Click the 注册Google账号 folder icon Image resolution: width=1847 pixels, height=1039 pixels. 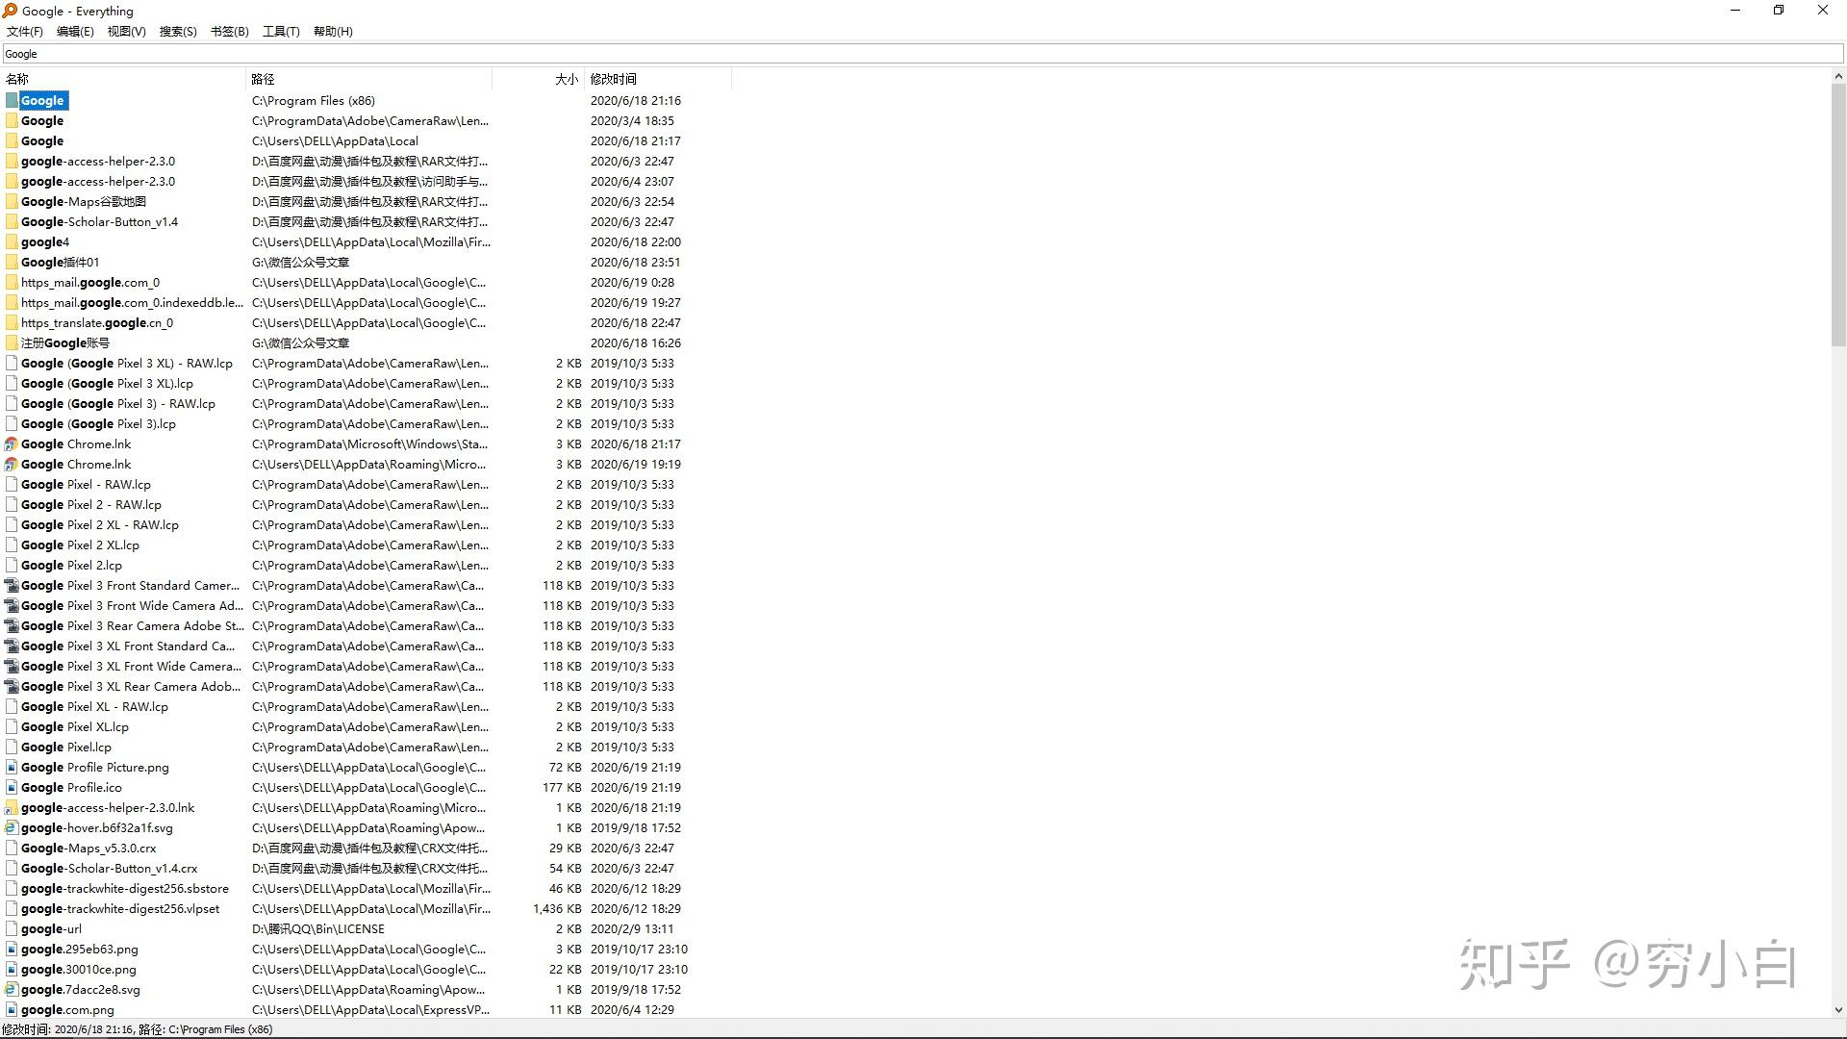click(12, 343)
